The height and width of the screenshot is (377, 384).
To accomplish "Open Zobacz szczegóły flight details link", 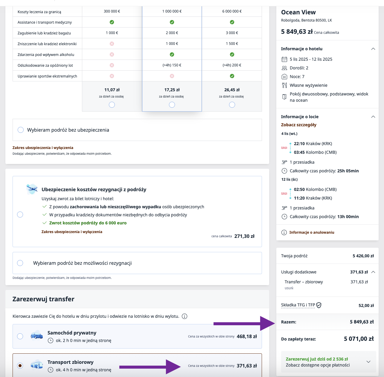I will coord(298,125).
